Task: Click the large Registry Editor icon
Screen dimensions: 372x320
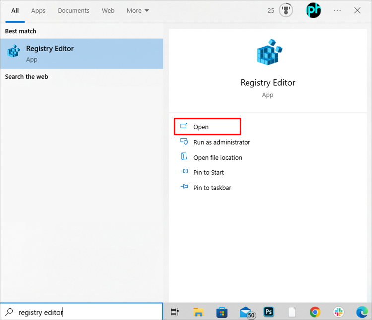Action: pos(270,52)
